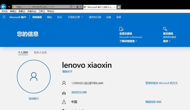190x110 pixels.
Task: Expand the 付款和计费 dropdown
Action: (76, 17)
